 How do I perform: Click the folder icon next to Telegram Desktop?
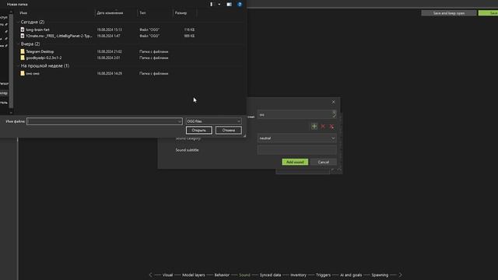(23, 51)
